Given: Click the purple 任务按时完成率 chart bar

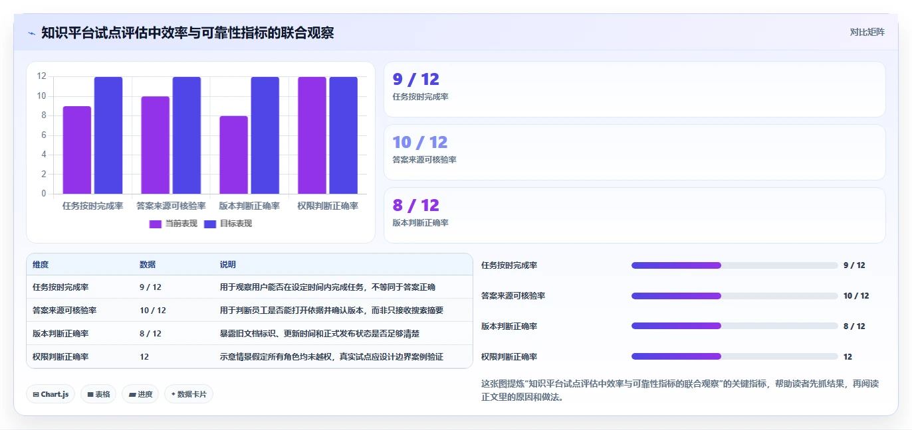Looking at the screenshot, I should [77, 150].
